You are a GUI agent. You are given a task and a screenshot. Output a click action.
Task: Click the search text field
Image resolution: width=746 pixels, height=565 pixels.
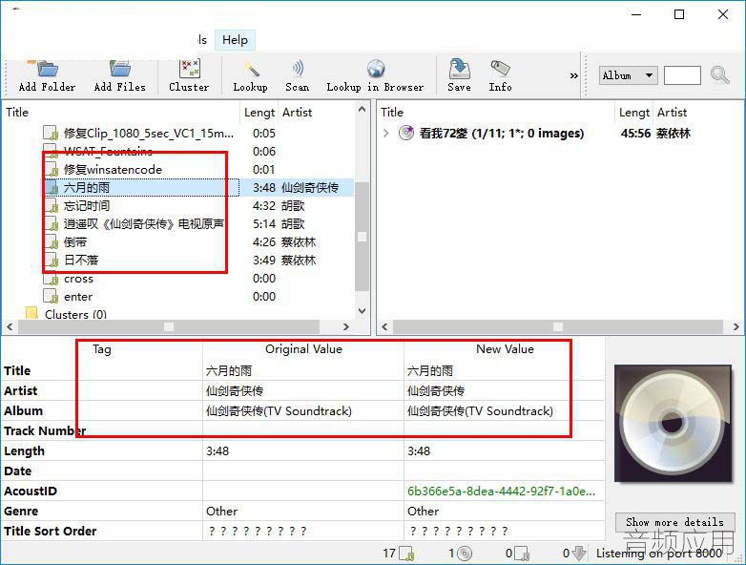tap(682, 75)
